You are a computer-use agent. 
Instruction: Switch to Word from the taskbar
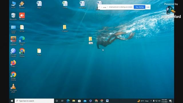(107, 101)
